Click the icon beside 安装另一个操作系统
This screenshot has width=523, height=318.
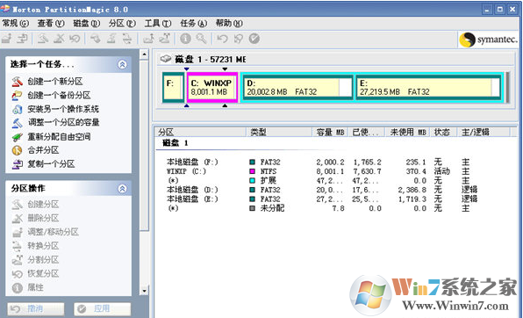point(17,109)
